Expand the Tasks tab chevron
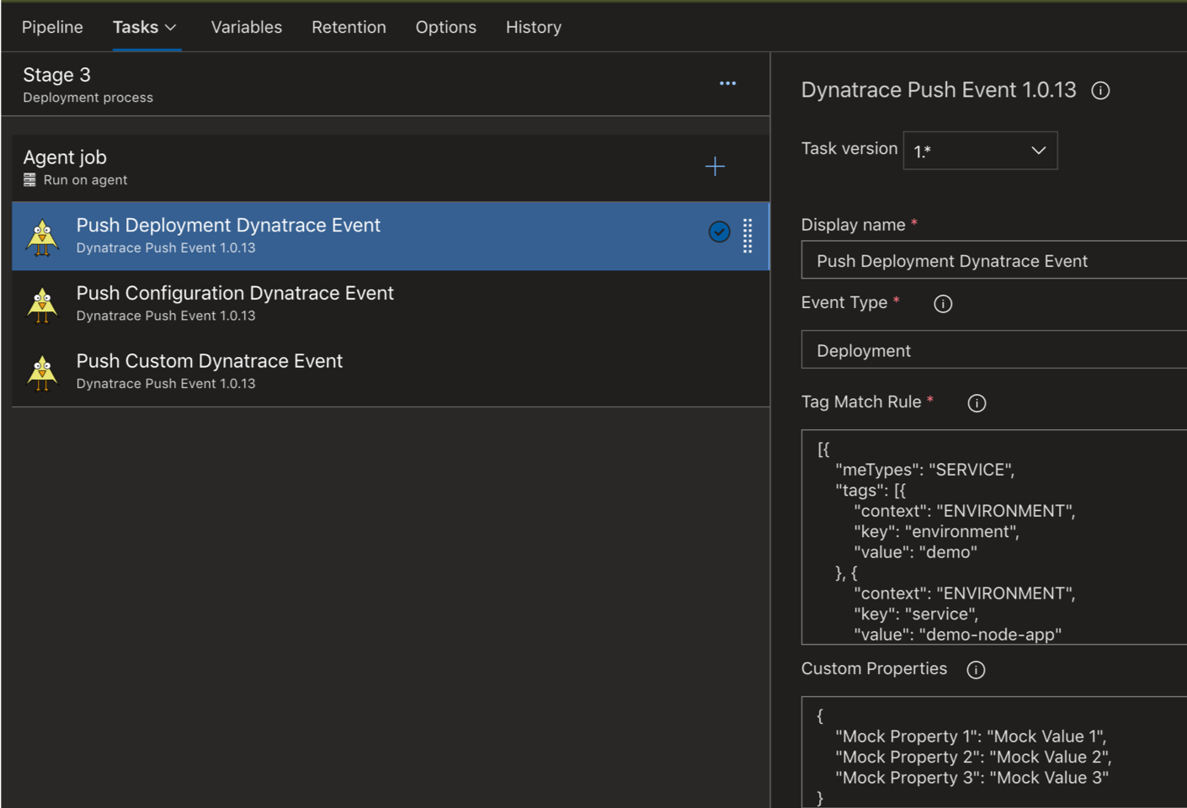The image size is (1187, 808). (x=171, y=28)
